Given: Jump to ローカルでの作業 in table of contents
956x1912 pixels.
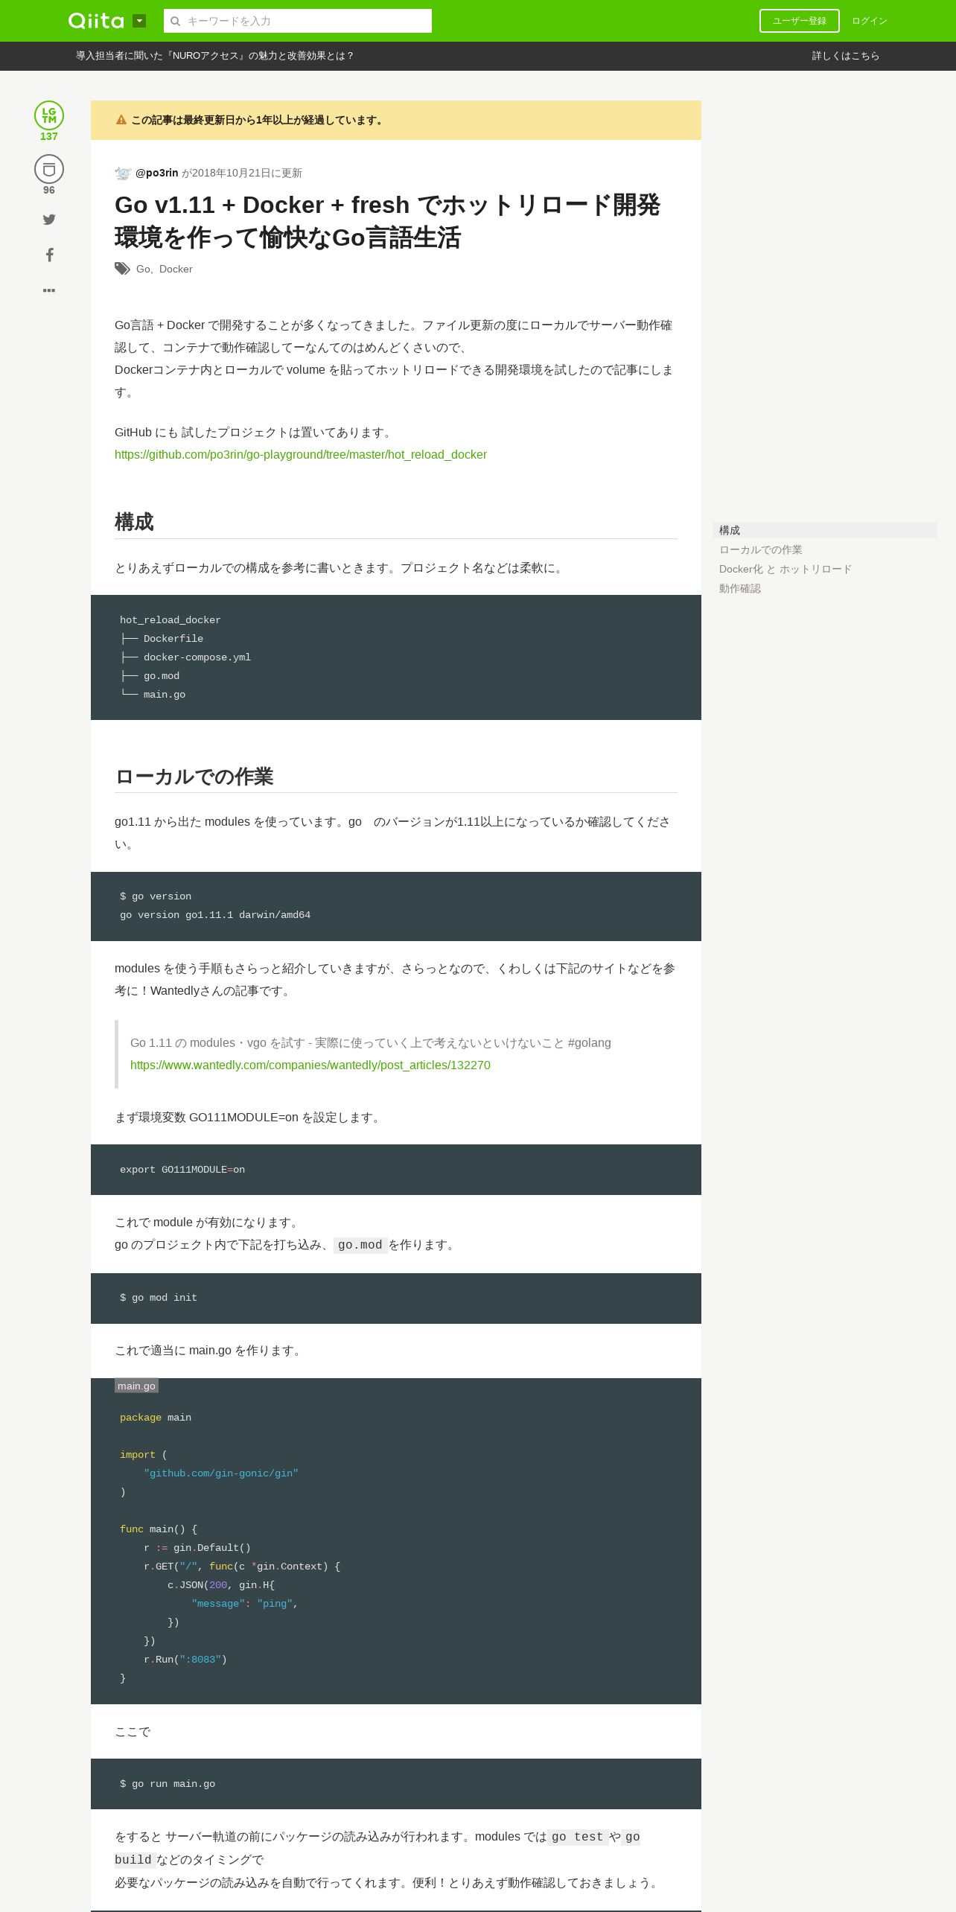Looking at the screenshot, I should pos(761,549).
